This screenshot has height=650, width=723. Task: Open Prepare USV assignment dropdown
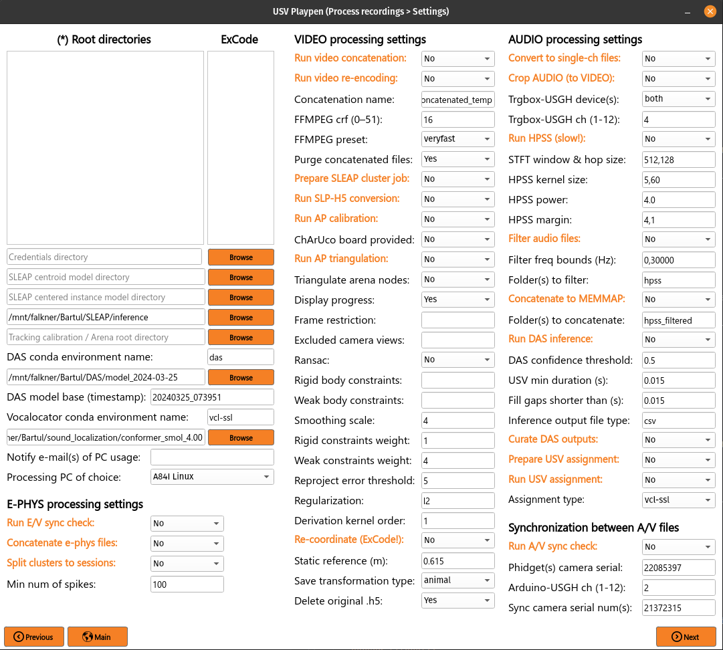point(678,460)
